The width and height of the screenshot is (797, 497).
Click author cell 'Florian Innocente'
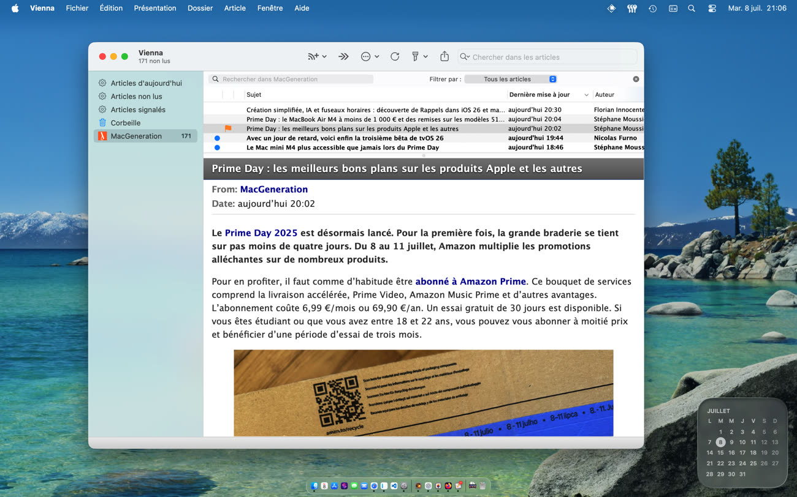point(619,110)
